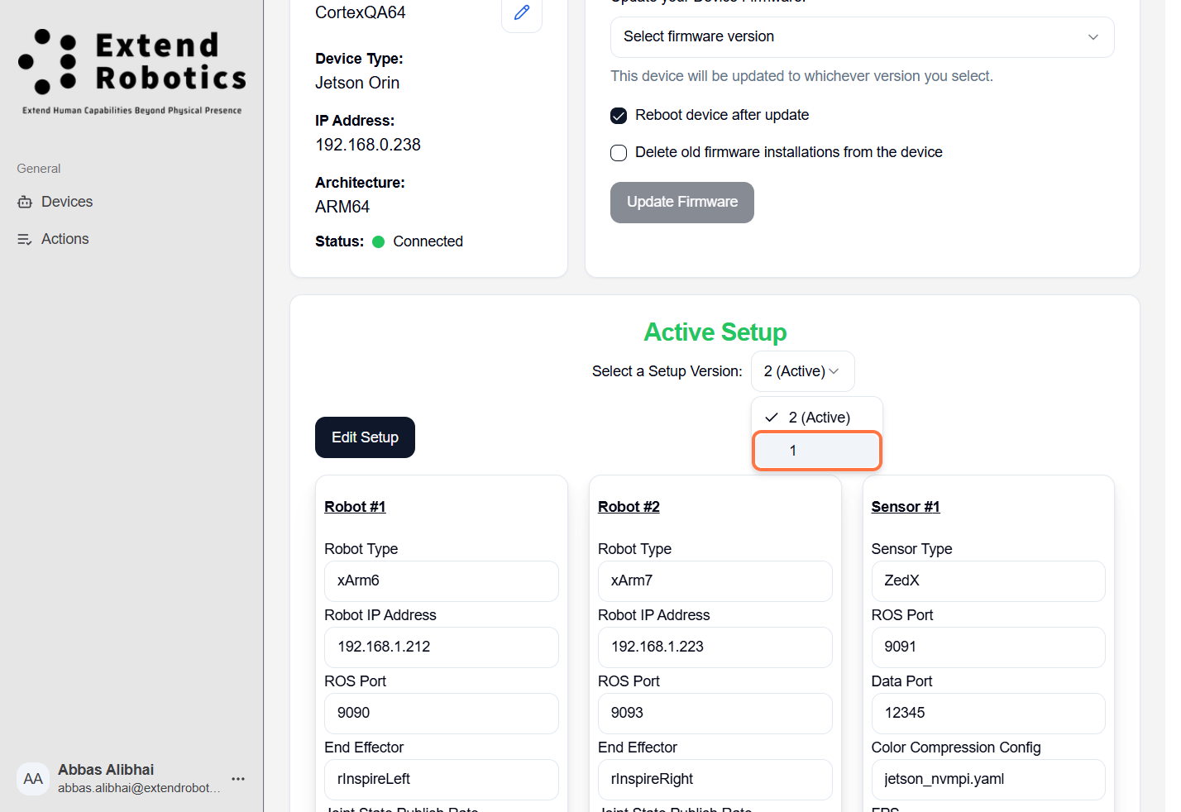Open the Select firmware version dropdown
The width and height of the screenshot is (1181, 812).
[862, 37]
